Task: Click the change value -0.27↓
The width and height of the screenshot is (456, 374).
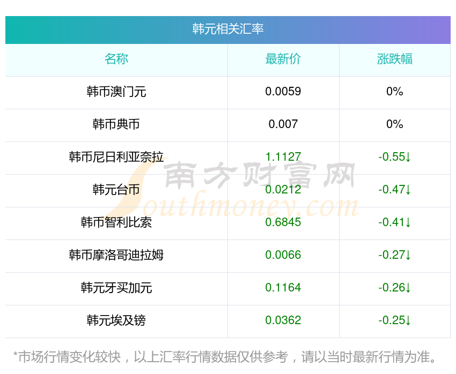Action: coord(395,255)
